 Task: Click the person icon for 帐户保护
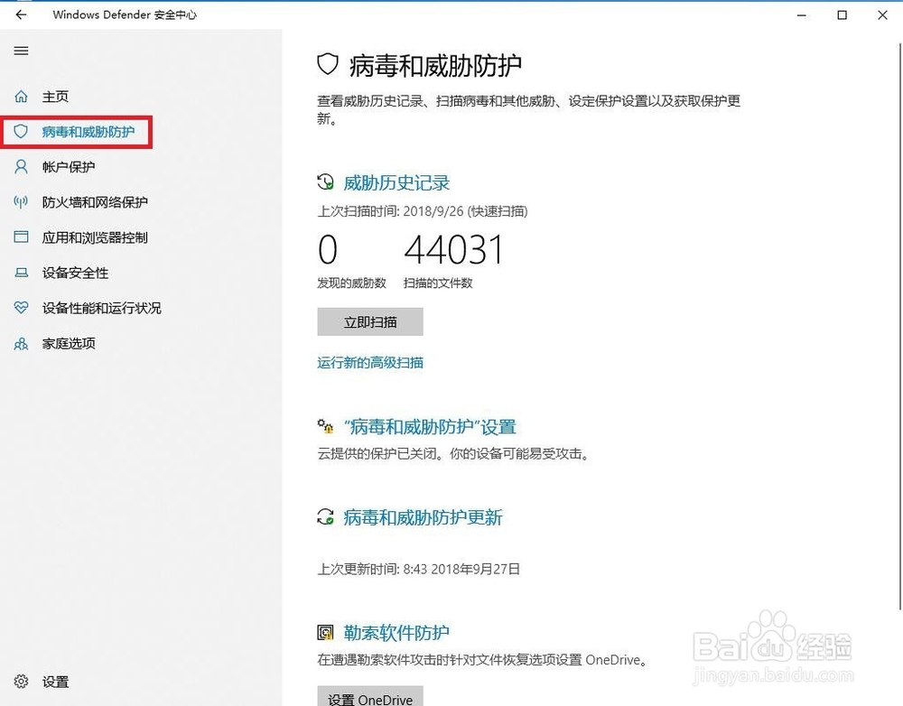point(22,167)
